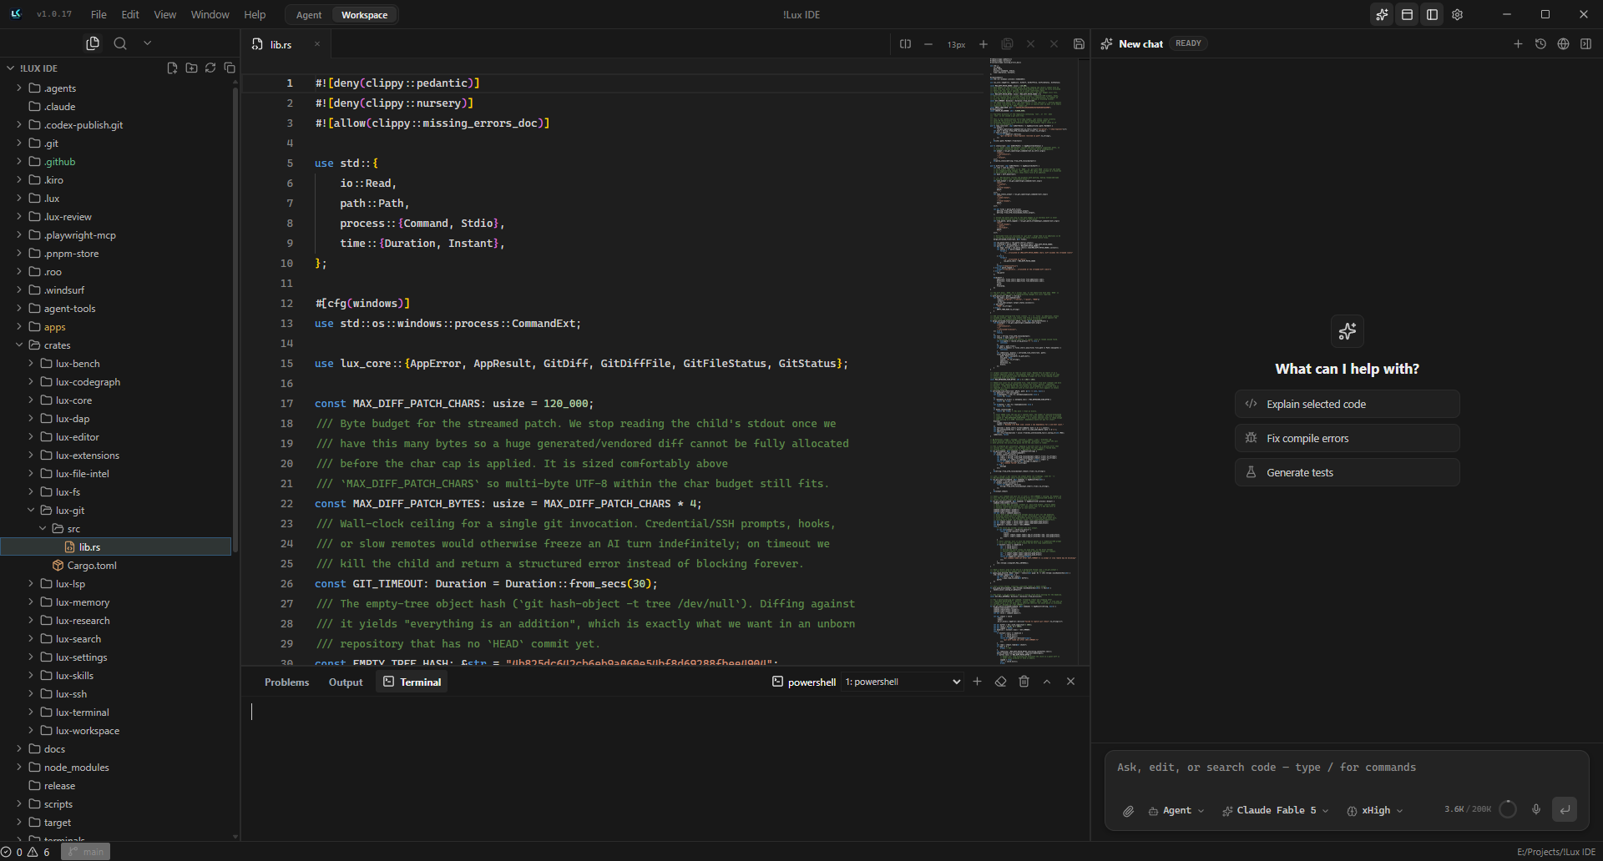Image resolution: width=1603 pixels, height=861 pixels.
Task: Open the View menu
Action: pos(164,15)
